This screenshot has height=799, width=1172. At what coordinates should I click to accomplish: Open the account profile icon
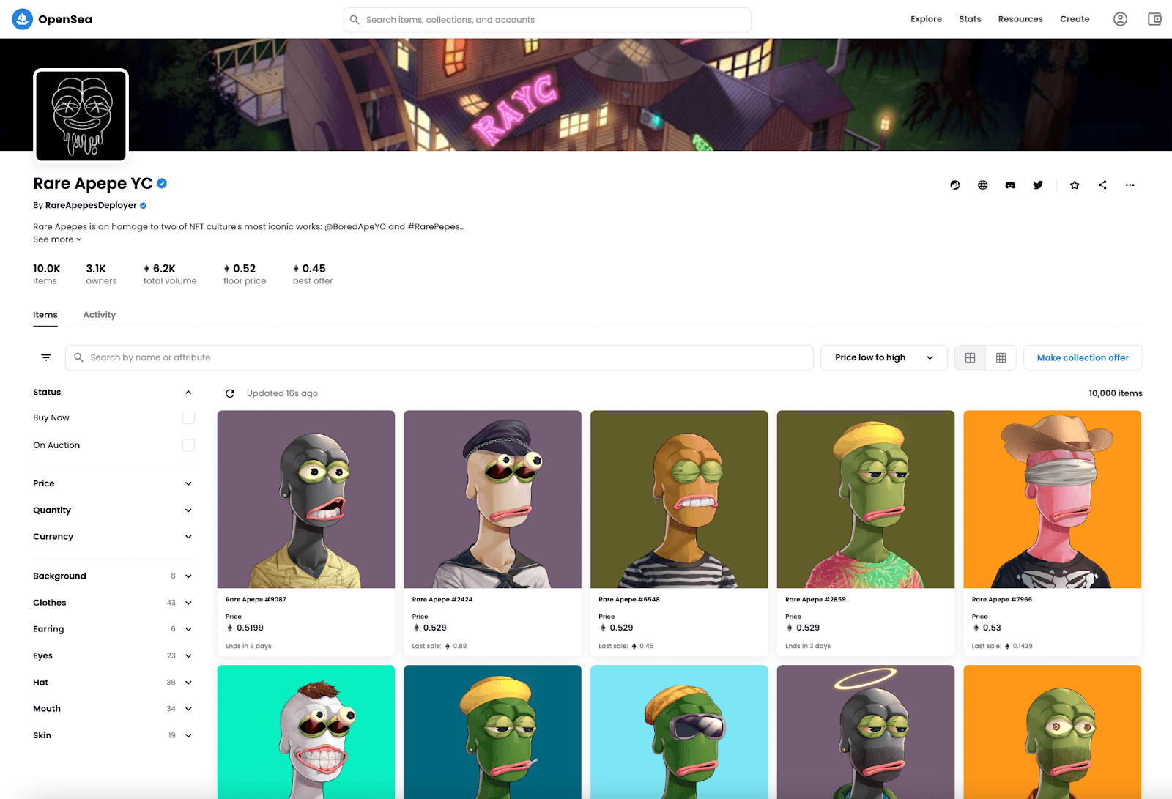(x=1120, y=19)
